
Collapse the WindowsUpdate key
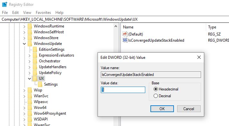point(24,44)
